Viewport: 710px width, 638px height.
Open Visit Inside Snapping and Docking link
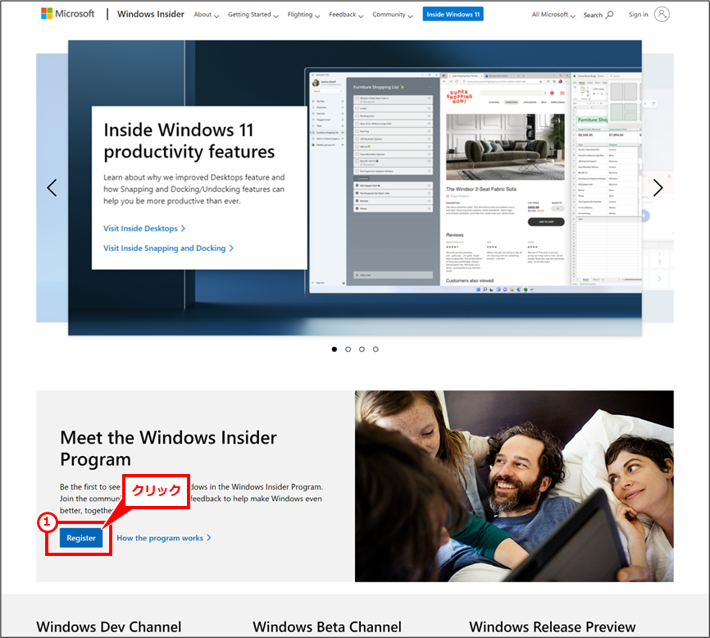point(168,248)
